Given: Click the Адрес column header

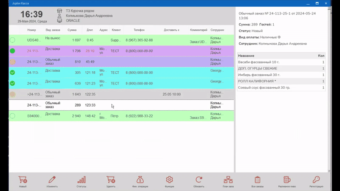Looking at the screenshot, I should (x=103, y=30).
